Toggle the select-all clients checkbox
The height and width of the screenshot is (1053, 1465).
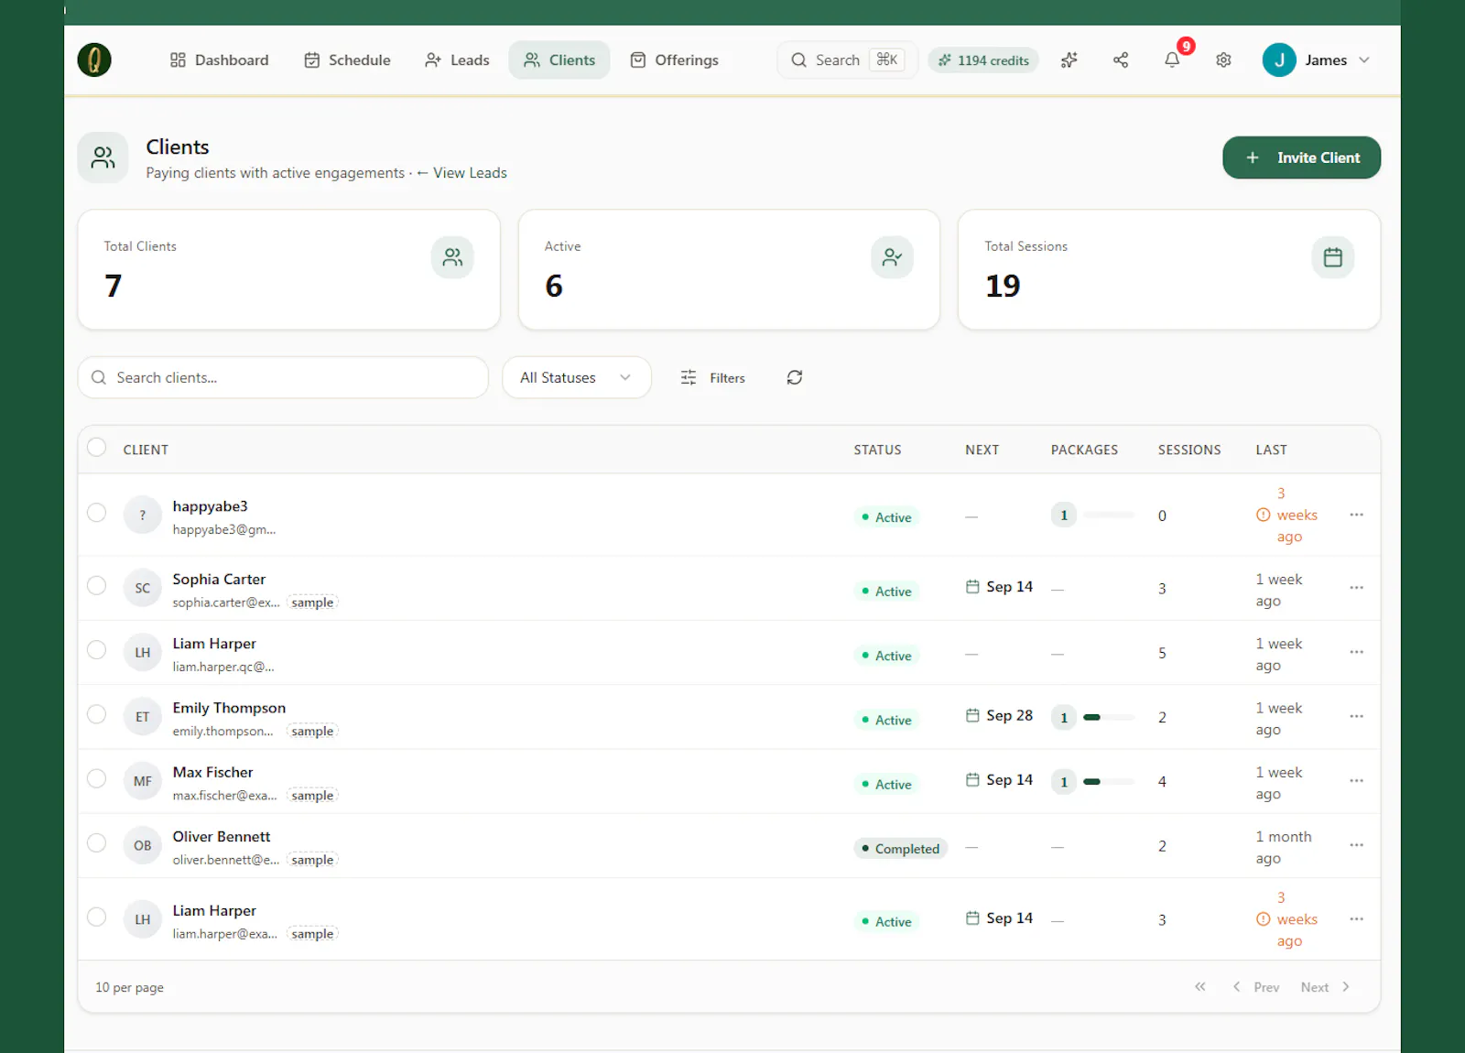(x=96, y=448)
